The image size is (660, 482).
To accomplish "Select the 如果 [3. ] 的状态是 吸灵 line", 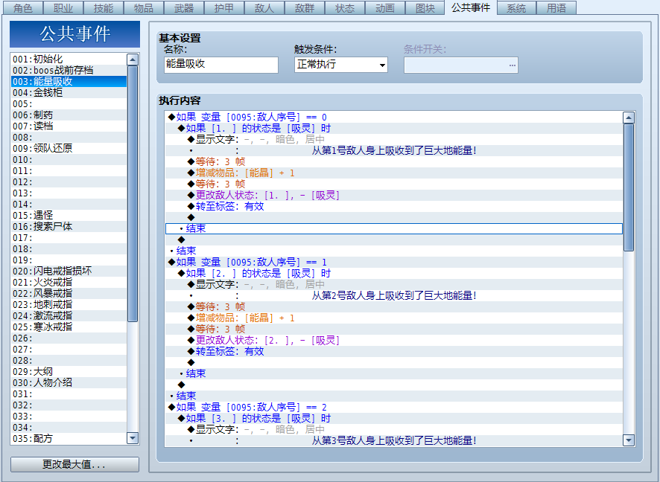I will coord(394,418).
